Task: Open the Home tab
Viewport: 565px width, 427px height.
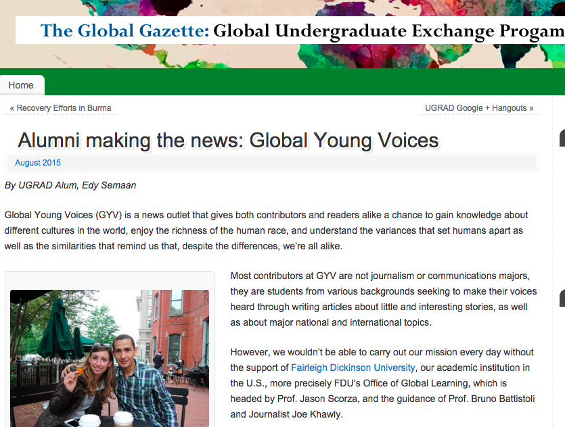Action: coord(22,85)
